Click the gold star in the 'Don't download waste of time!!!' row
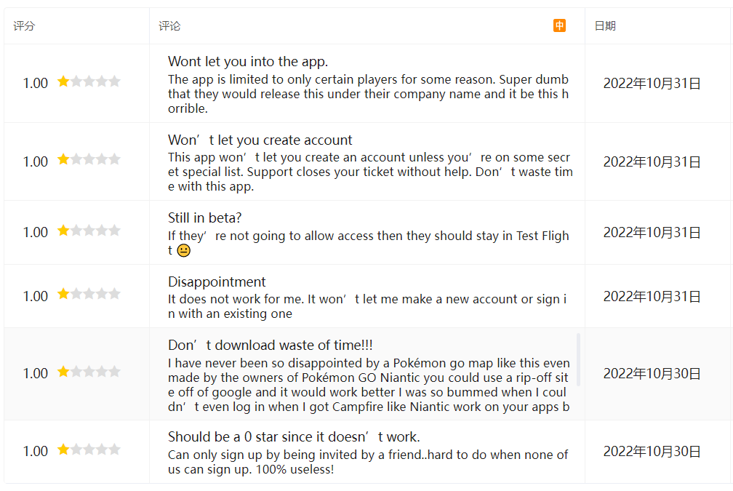 (x=63, y=372)
